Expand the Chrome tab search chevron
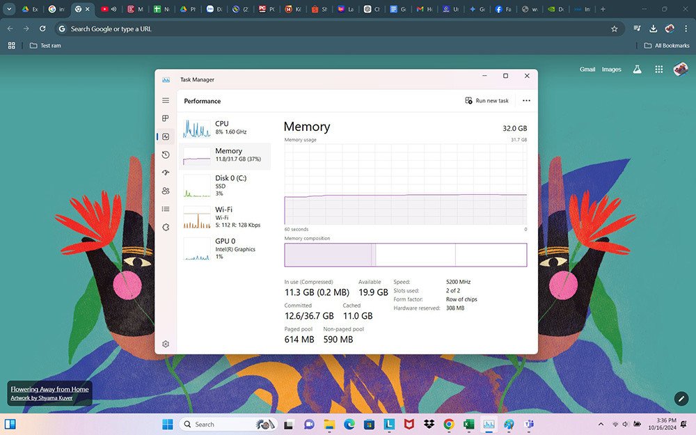This screenshot has height=435, width=696. [x=10, y=9]
